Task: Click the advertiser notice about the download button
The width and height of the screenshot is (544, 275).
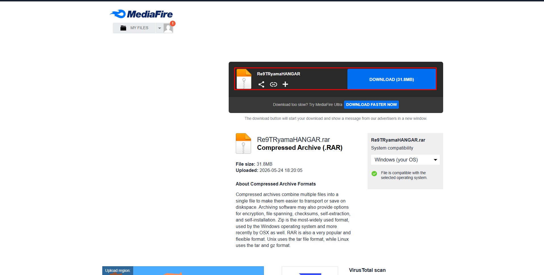Action: [x=336, y=118]
